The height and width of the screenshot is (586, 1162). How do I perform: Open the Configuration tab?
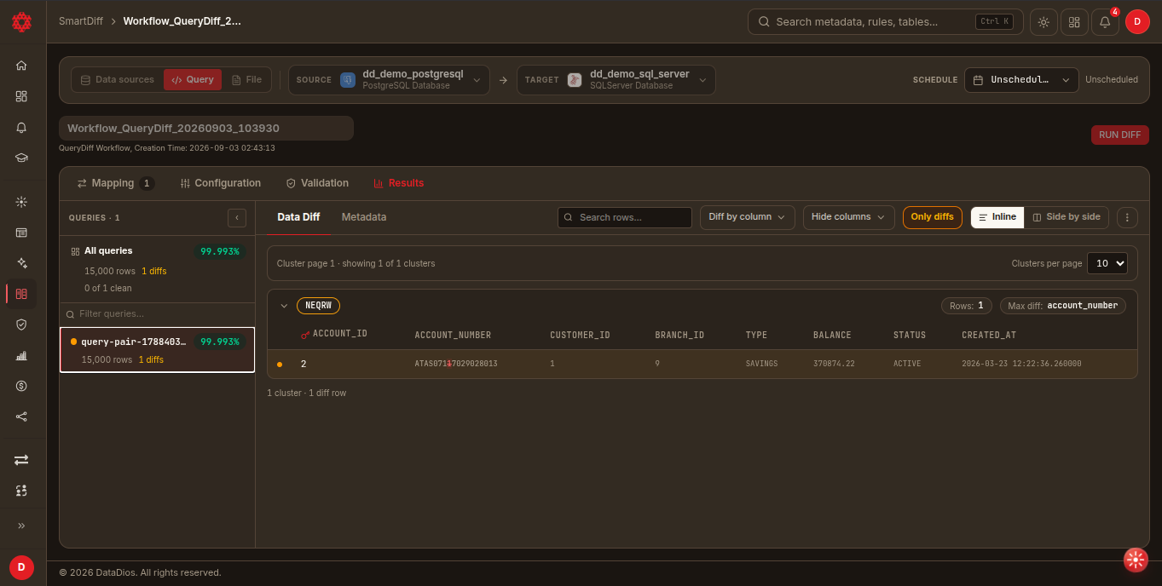point(221,183)
